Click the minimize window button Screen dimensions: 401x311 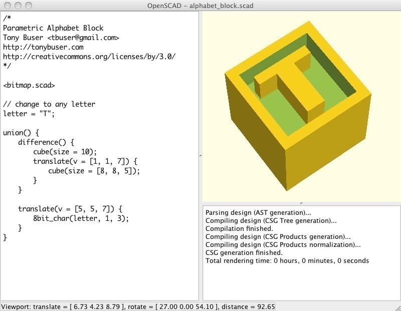[18, 6]
